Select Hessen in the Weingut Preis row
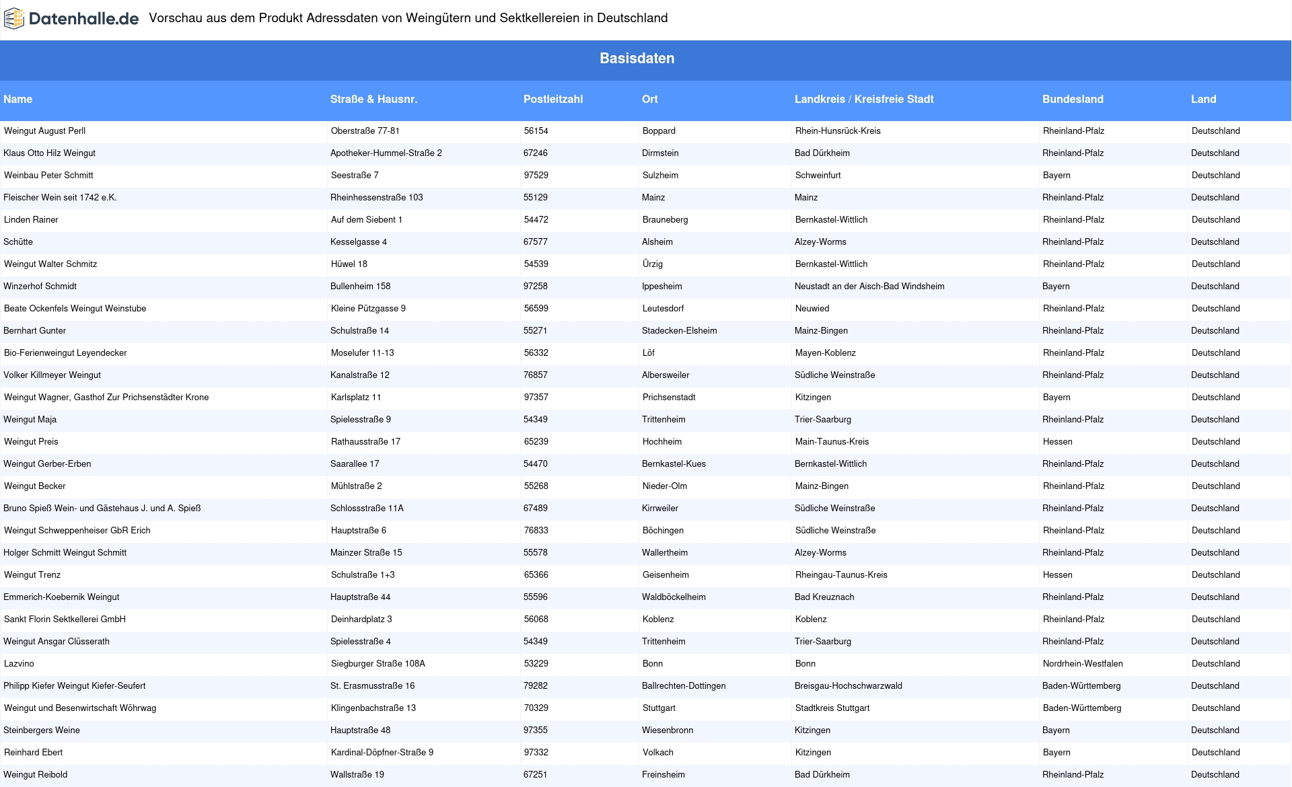 click(1058, 442)
